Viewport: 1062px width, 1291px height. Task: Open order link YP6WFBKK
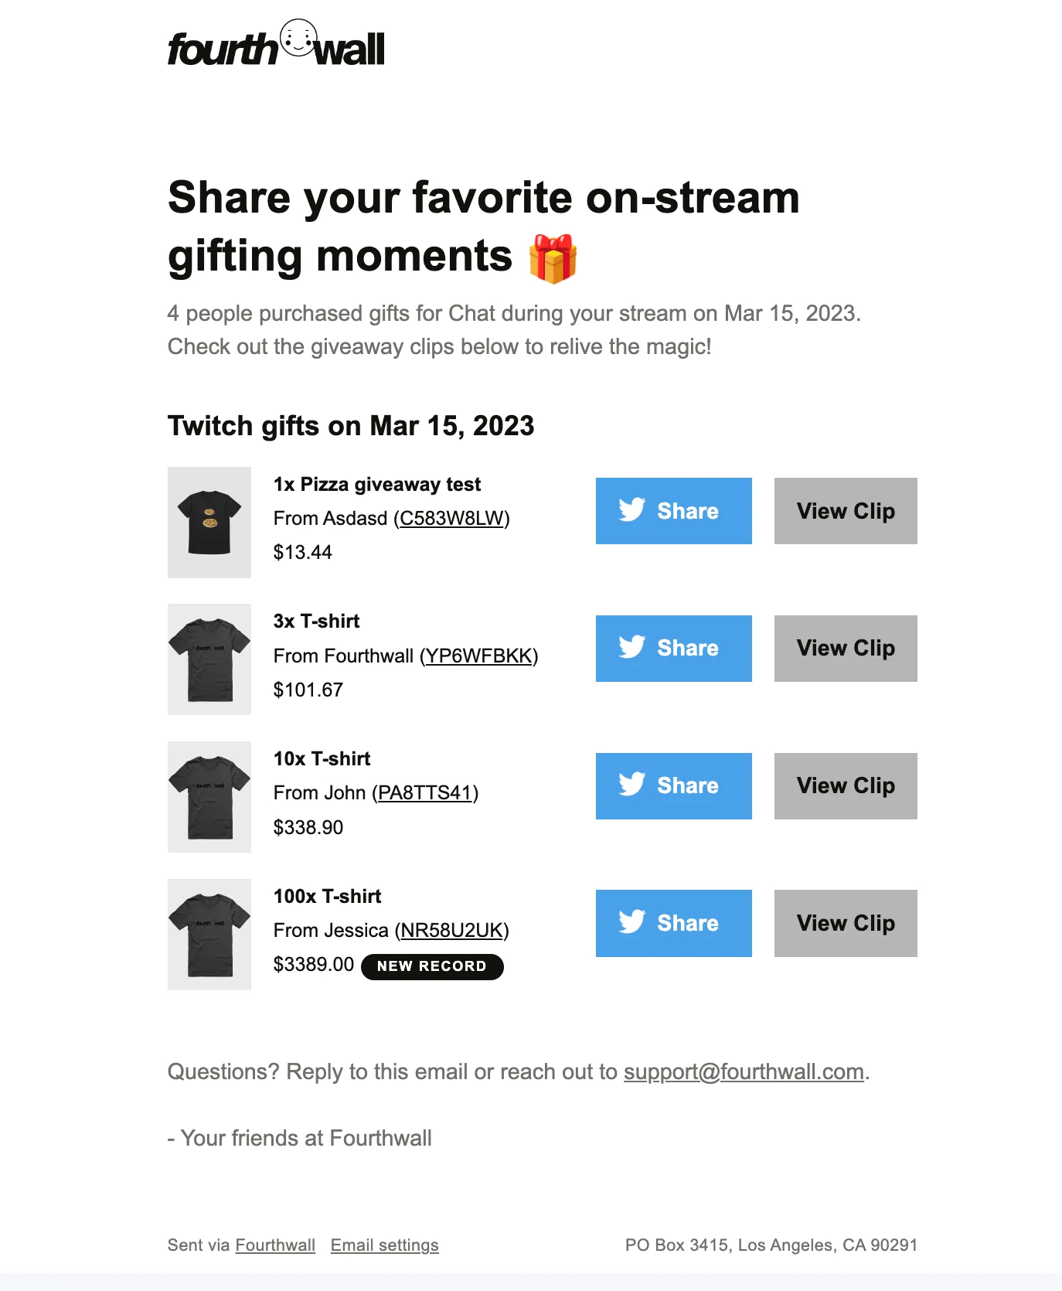tap(479, 656)
